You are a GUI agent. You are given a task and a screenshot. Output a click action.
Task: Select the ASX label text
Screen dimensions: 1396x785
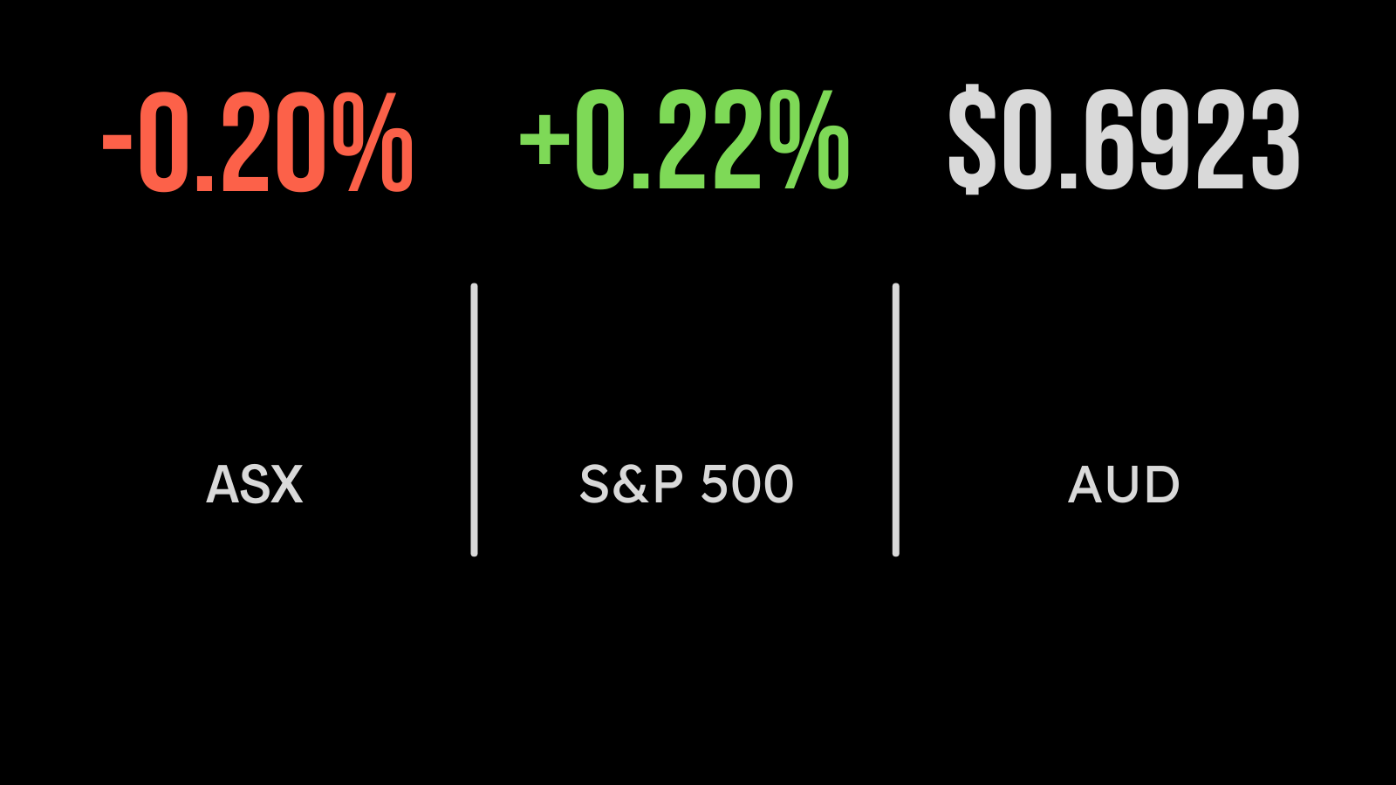click(x=254, y=485)
